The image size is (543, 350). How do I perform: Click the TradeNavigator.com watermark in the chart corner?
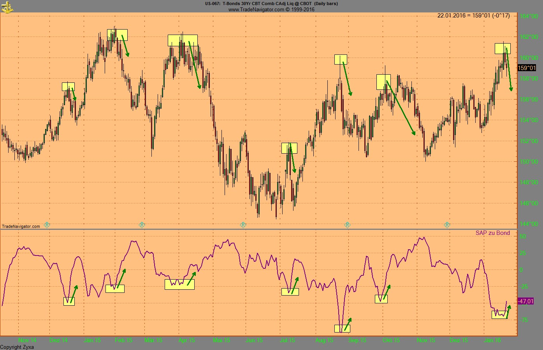pos(21,226)
